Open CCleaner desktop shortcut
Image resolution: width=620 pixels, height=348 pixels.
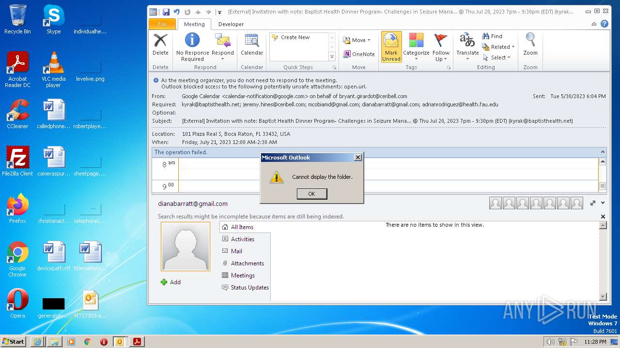pos(17,114)
